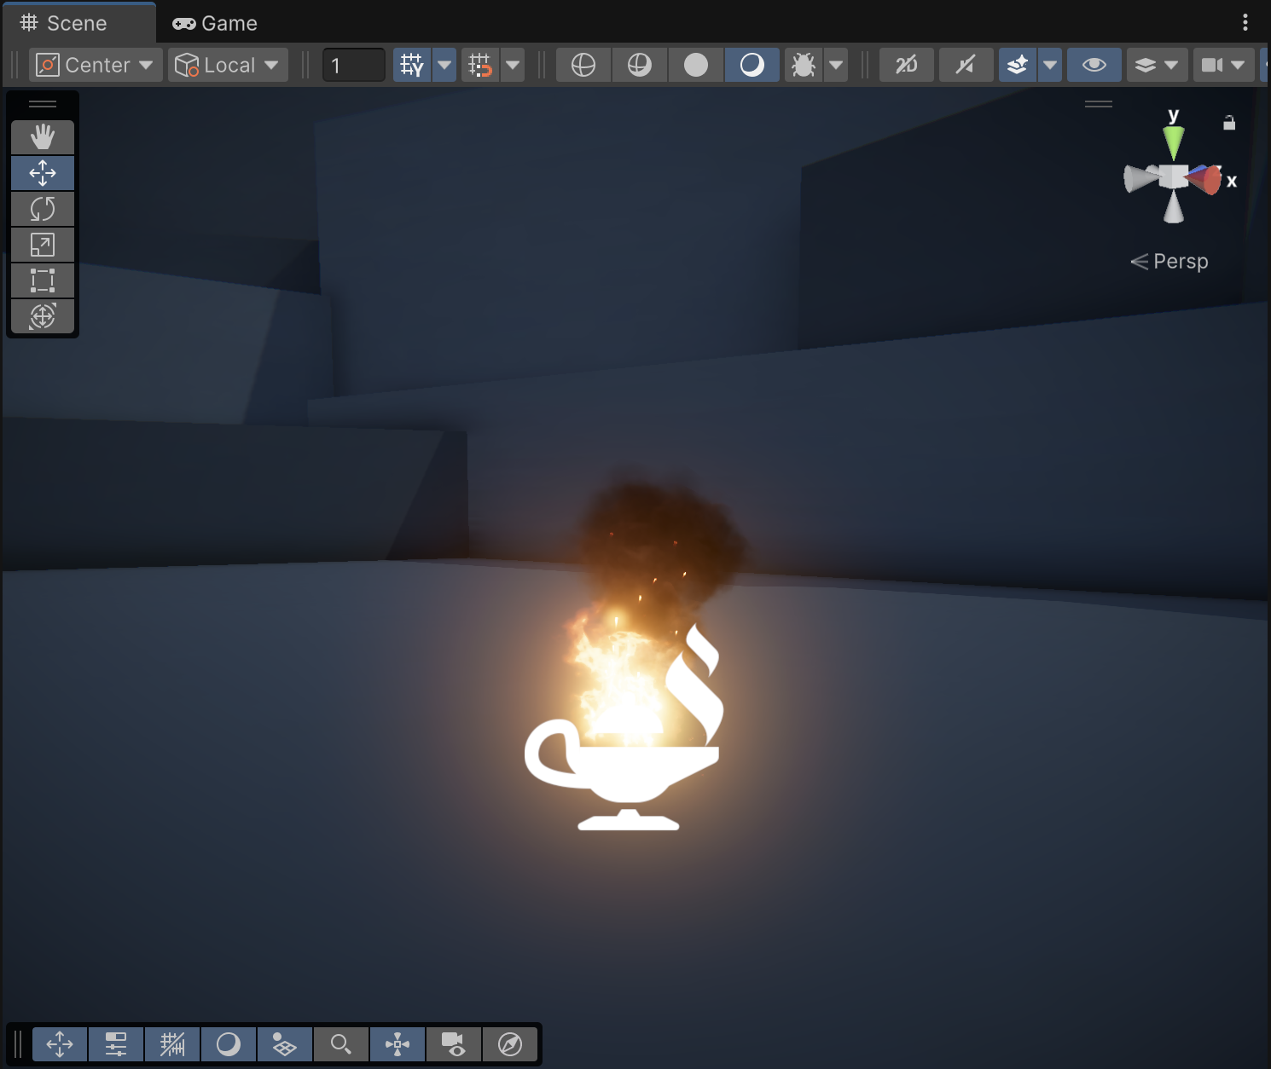Switch to the Game tab
This screenshot has height=1069, width=1271.
(x=215, y=23)
